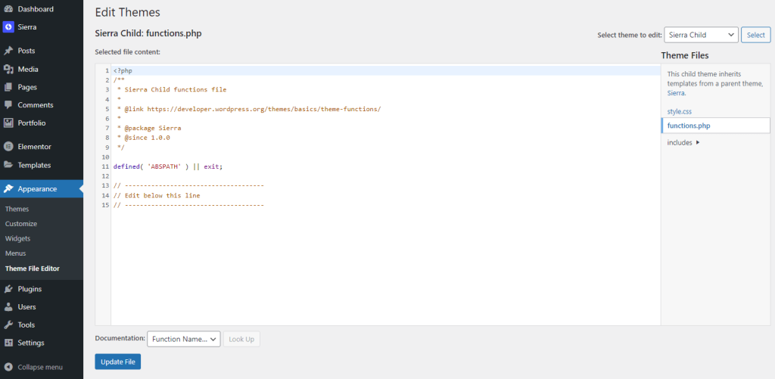Click the Posts pushpin icon
This screenshot has height=379, width=775.
tap(8, 51)
